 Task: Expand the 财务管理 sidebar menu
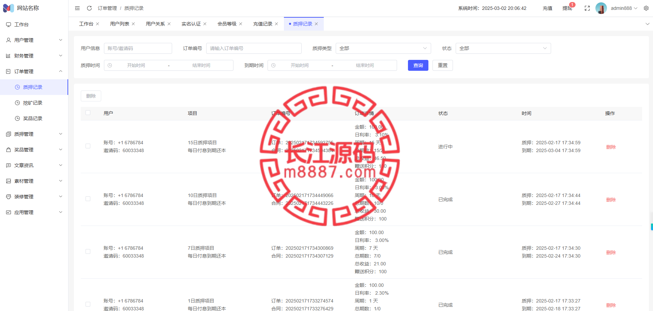(34, 56)
